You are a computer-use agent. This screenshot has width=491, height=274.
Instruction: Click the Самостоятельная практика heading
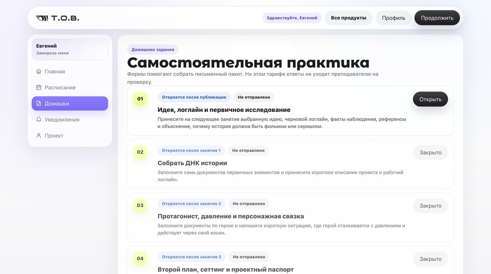(248, 63)
